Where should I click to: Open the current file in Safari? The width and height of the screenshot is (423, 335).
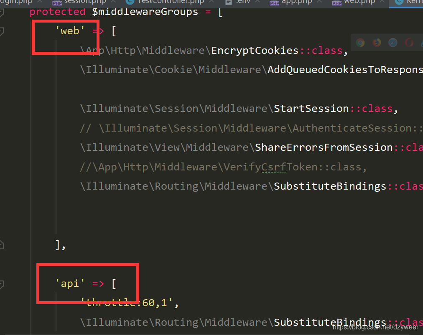(x=393, y=42)
